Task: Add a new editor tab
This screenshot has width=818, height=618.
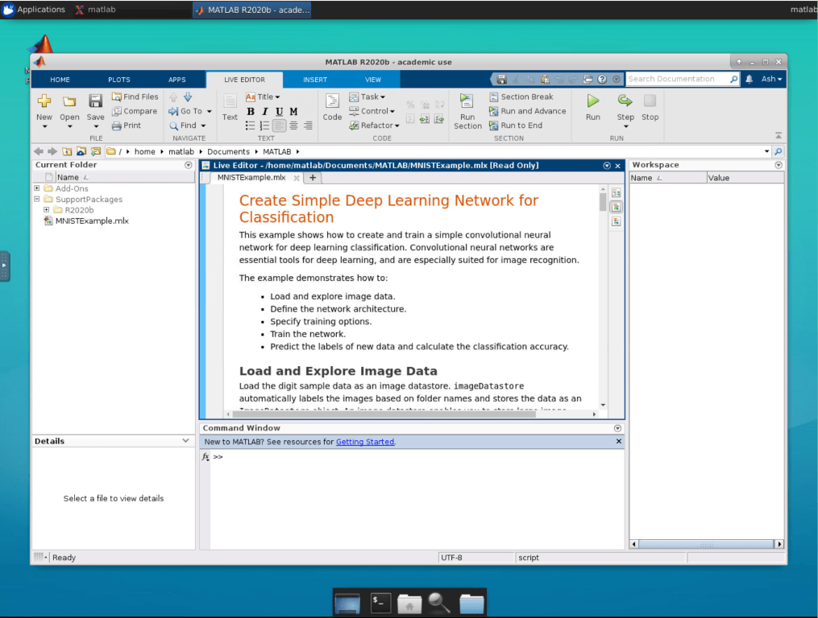Action: 313,178
